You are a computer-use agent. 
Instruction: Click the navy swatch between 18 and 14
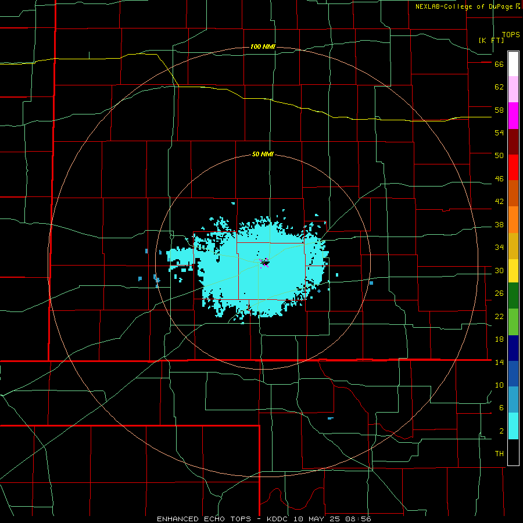513,348
